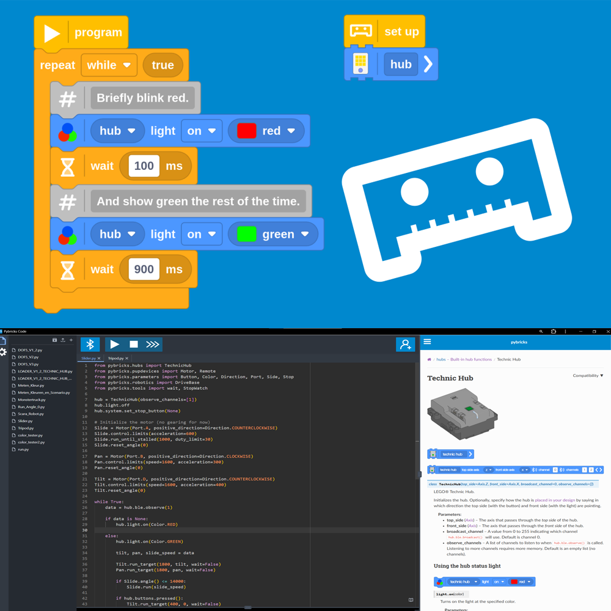The width and height of the screenshot is (611, 611).
Task: Click the 'true' value on repeat block
Action: click(x=163, y=65)
